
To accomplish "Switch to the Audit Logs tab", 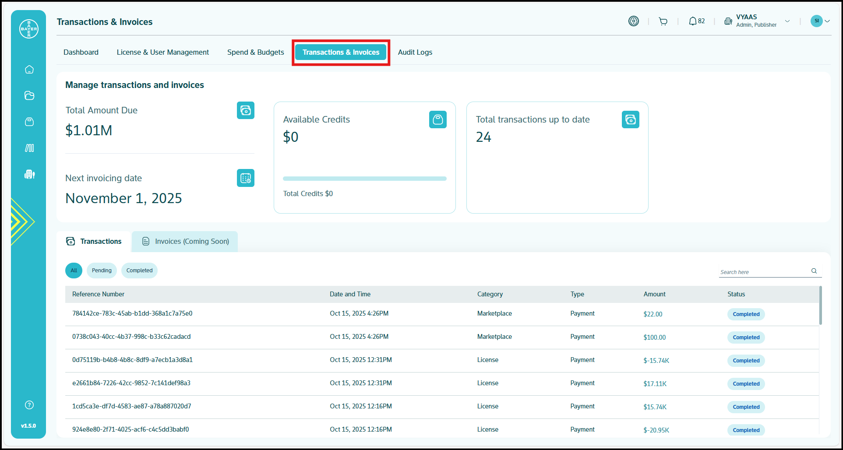I will pyautogui.click(x=415, y=52).
